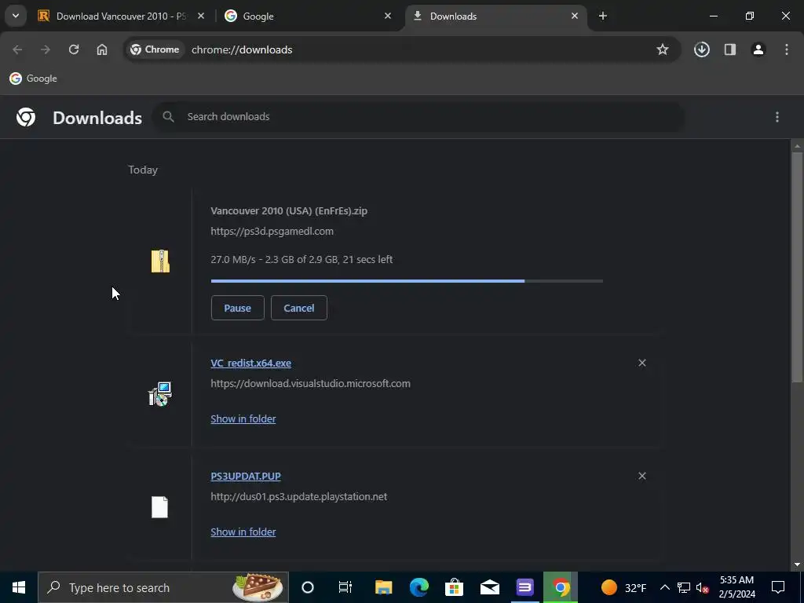Screen dimensions: 804x603
Task: Open Chrome's three-dot main menu
Action: tap(787, 49)
